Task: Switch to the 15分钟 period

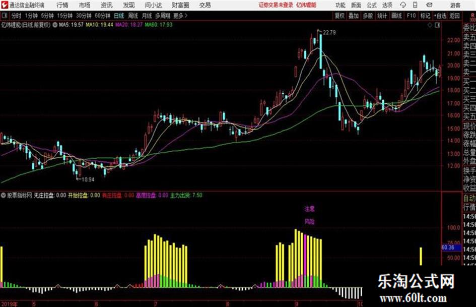Action: [64, 16]
